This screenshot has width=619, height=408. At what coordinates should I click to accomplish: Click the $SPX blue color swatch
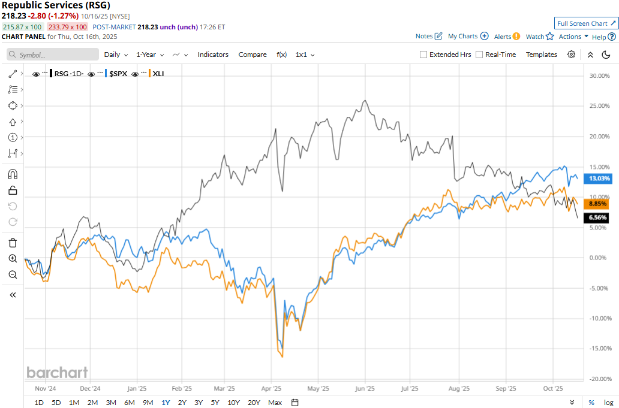pos(106,74)
